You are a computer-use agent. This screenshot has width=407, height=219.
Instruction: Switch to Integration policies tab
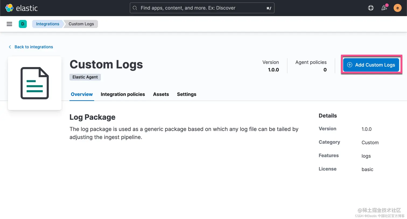coord(123,94)
